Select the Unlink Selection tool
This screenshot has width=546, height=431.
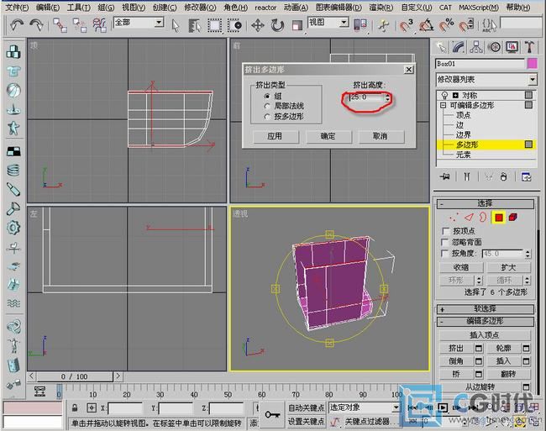pos(80,25)
